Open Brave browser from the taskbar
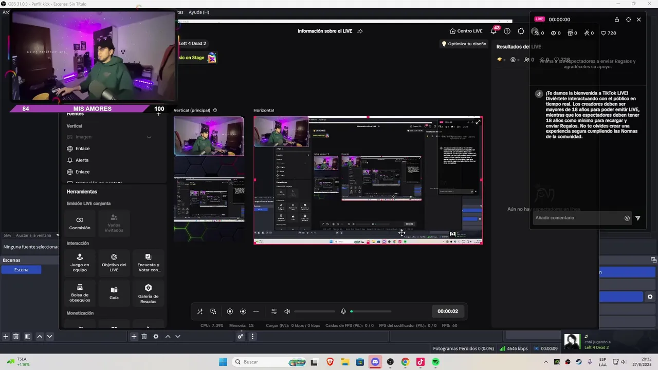Image resolution: width=658 pixels, height=370 pixels. tap(330, 362)
